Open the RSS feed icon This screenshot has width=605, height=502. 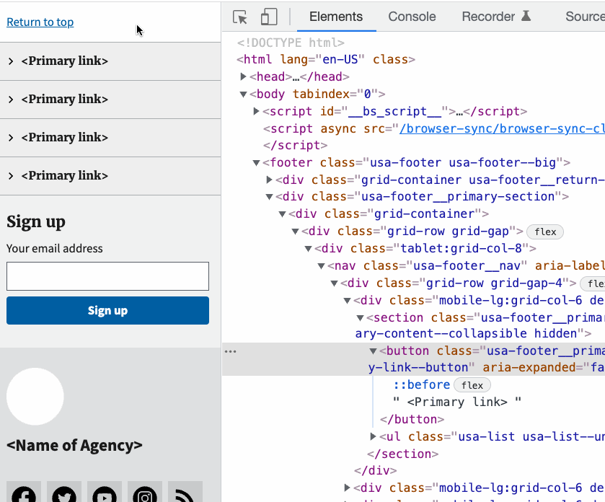tap(185, 492)
